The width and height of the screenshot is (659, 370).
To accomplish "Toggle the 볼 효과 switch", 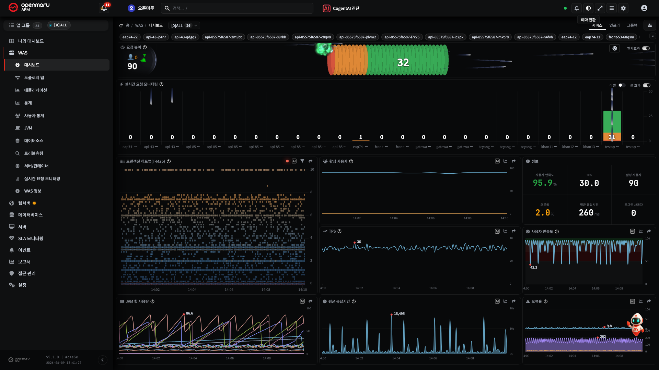I will [647, 85].
